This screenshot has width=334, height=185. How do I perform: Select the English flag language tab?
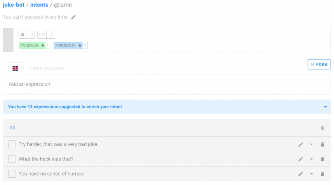click(x=16, y=69)
